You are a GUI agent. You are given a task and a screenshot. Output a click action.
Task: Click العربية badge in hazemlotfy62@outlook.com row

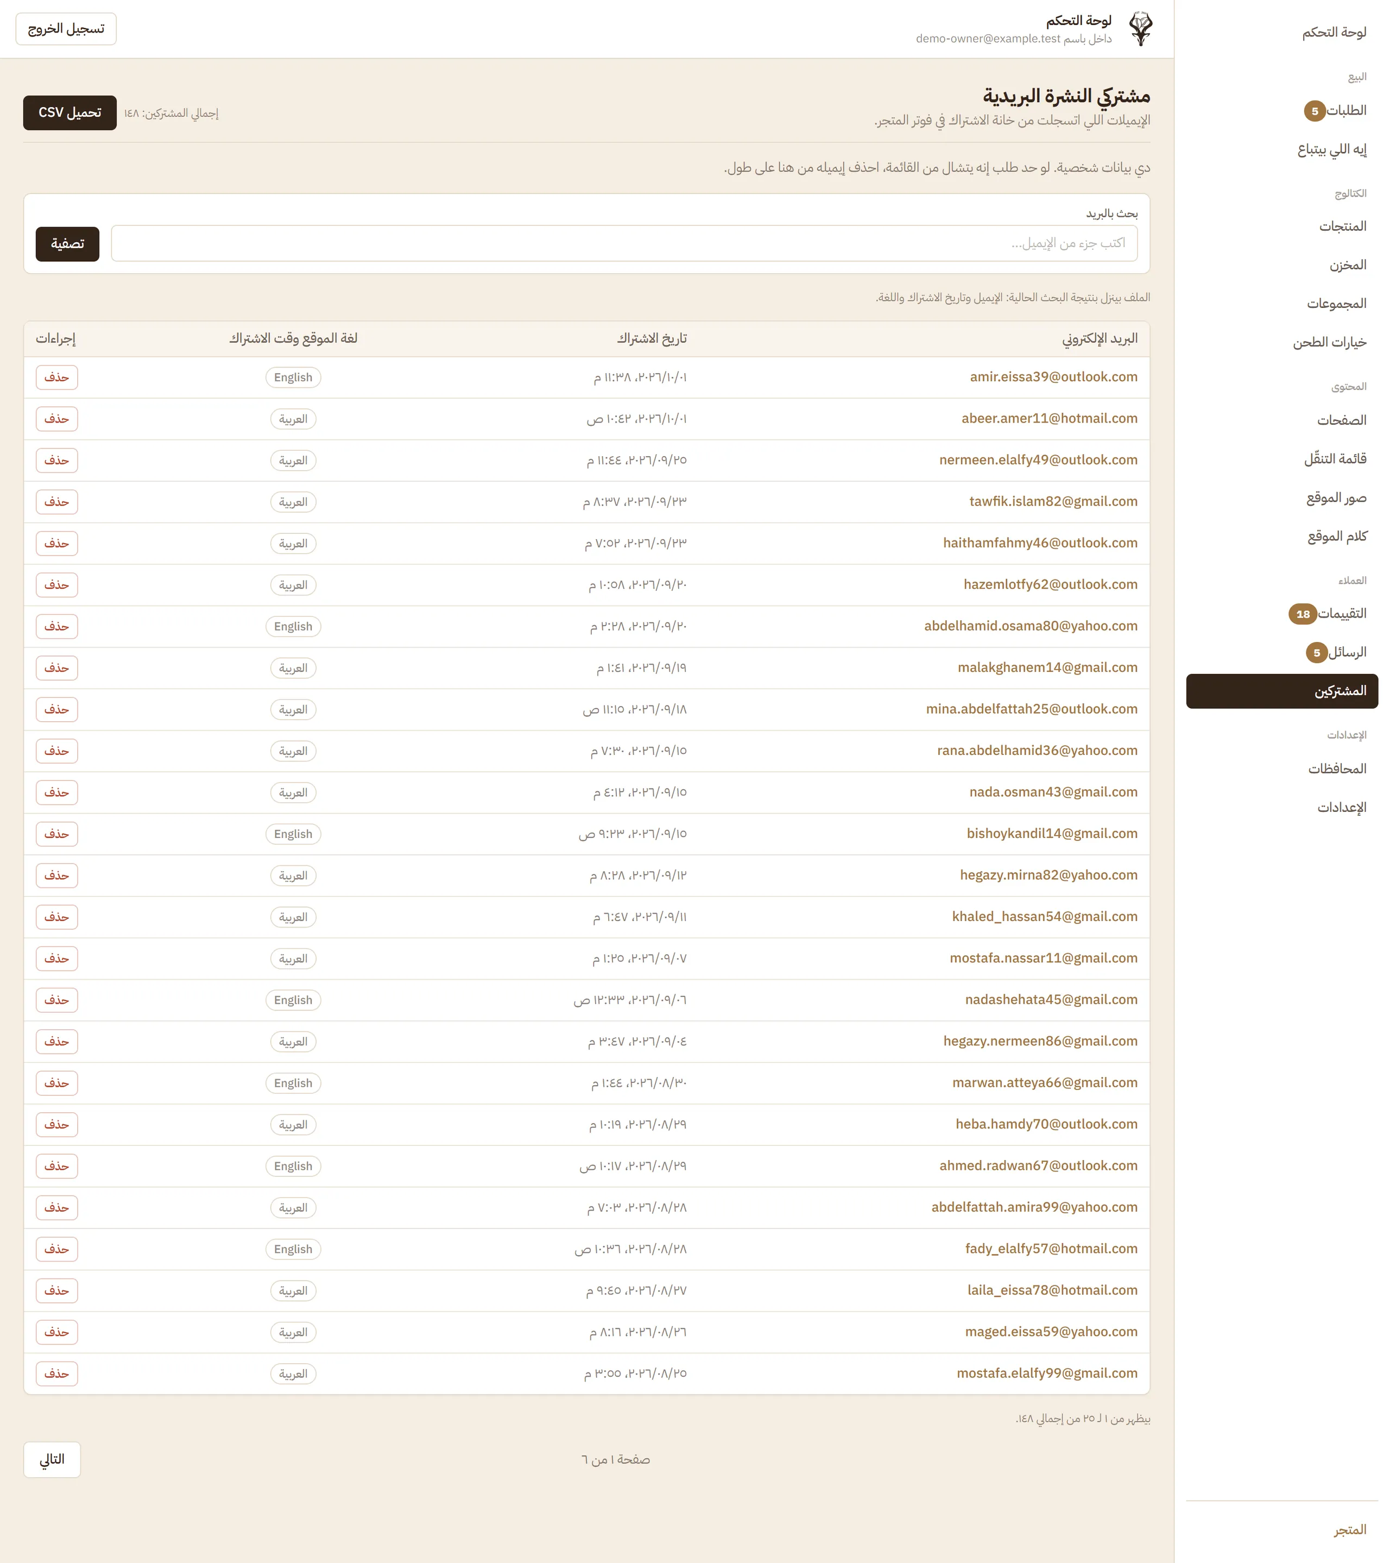click(x=294, y=585)
